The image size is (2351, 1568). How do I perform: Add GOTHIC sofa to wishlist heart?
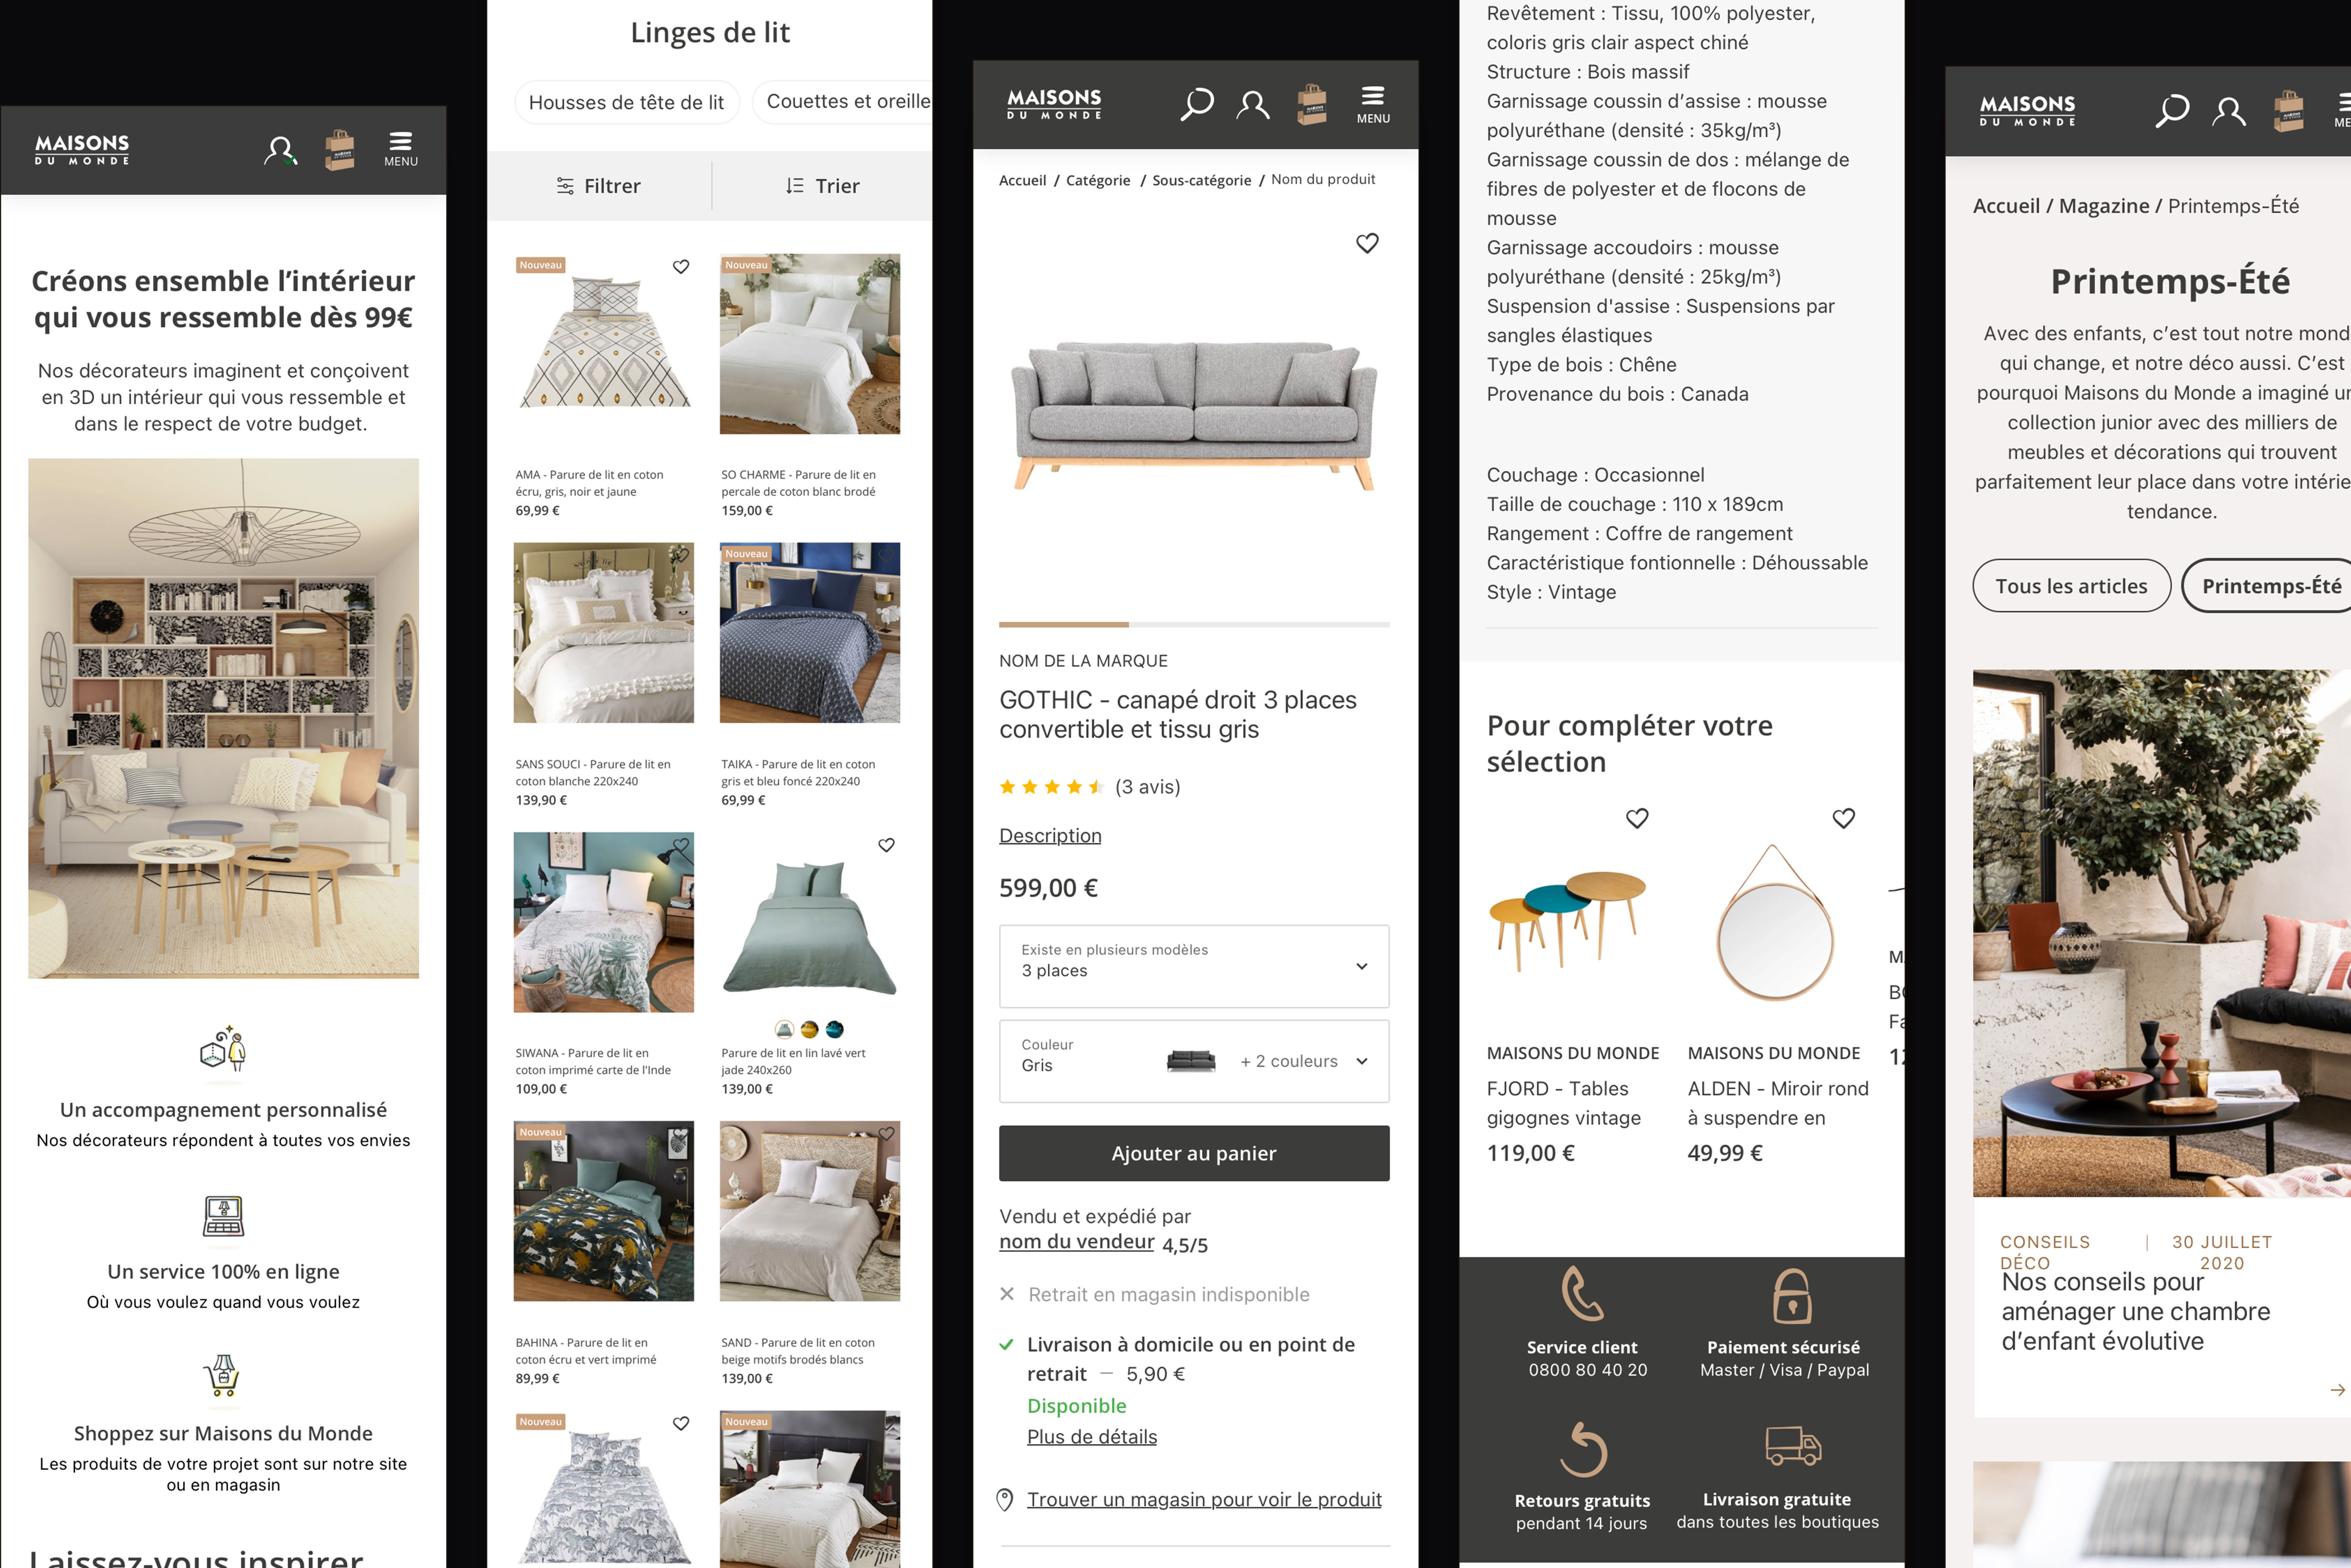1367,243
